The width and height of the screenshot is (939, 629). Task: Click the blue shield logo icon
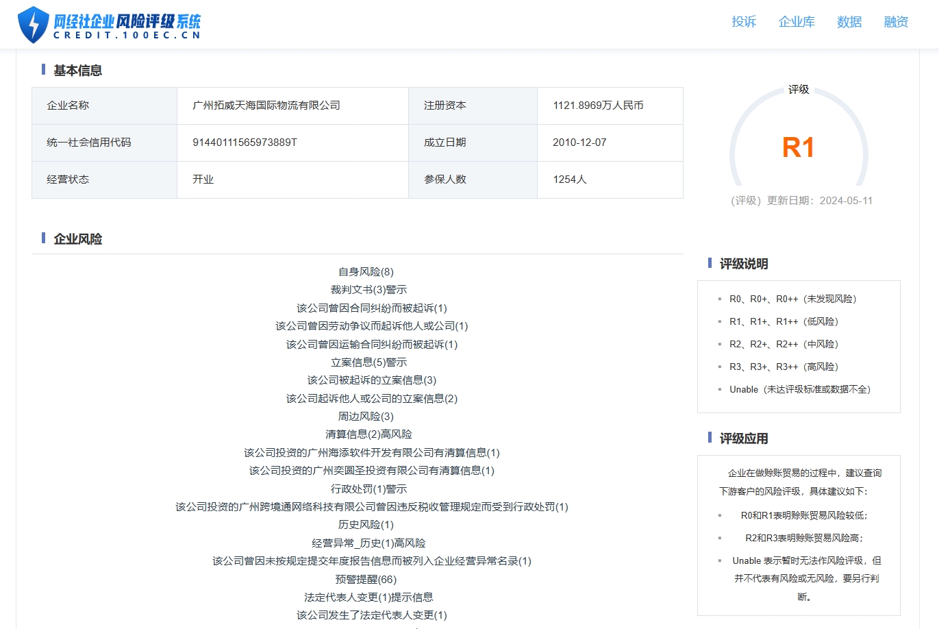33,25
